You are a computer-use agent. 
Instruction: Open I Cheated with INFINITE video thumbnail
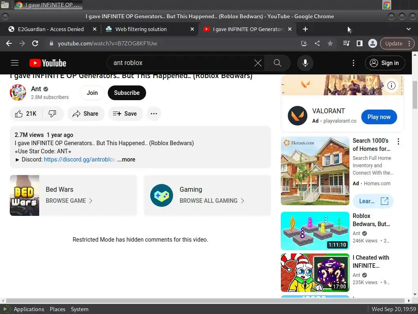pyautogui.click(x=315, y=273)
